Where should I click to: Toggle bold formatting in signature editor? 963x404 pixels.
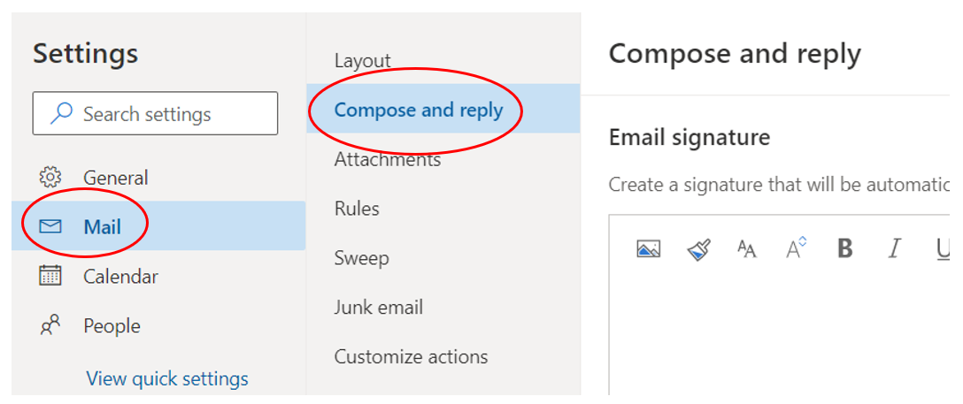(845, 249)
